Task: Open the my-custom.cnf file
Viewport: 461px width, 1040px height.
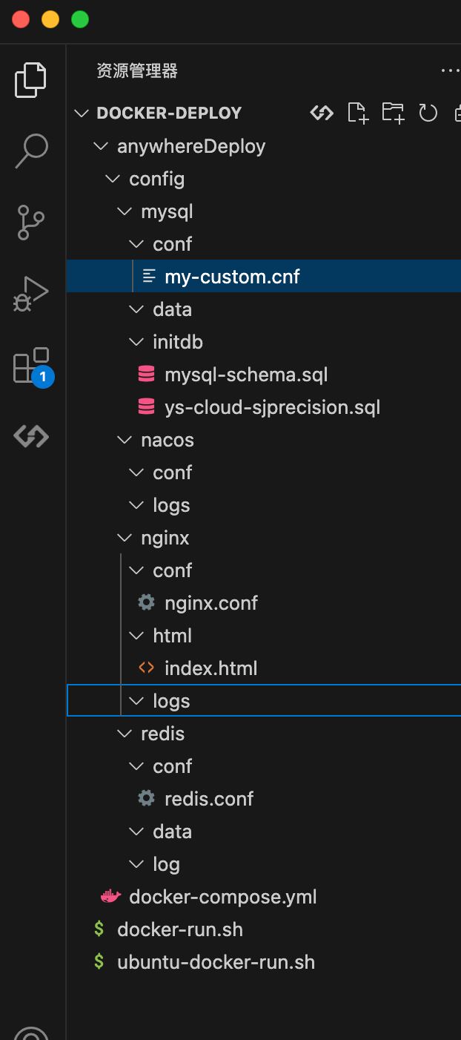Action: [232, 277]
